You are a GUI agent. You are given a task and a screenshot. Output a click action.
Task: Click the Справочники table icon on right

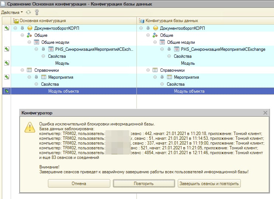[x=155, y=70]
